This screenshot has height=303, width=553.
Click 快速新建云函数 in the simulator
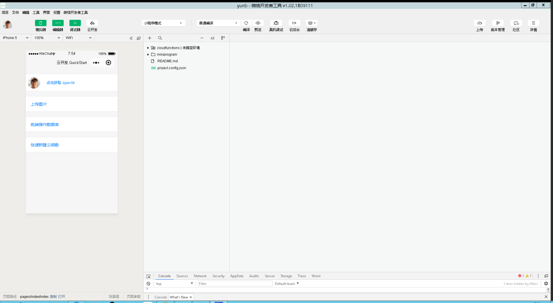coord(45,145)
